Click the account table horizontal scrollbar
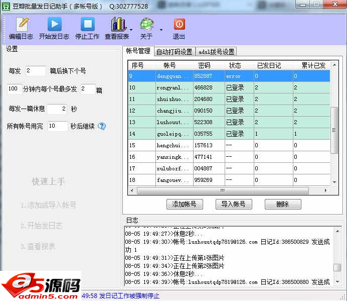 (226, 191)
